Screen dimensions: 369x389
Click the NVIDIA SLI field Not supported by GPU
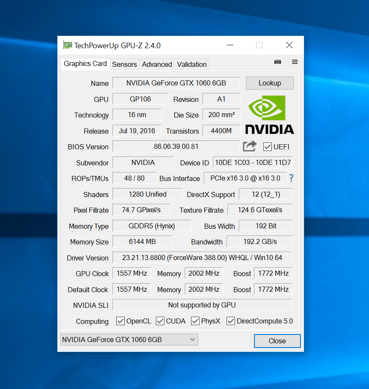click(202, 305)
